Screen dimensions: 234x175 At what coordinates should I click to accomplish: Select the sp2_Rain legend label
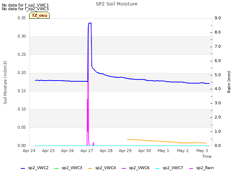(x=205, y=168)
